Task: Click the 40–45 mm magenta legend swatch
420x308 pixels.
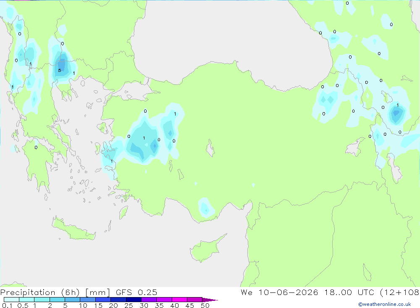Action: 179,300
